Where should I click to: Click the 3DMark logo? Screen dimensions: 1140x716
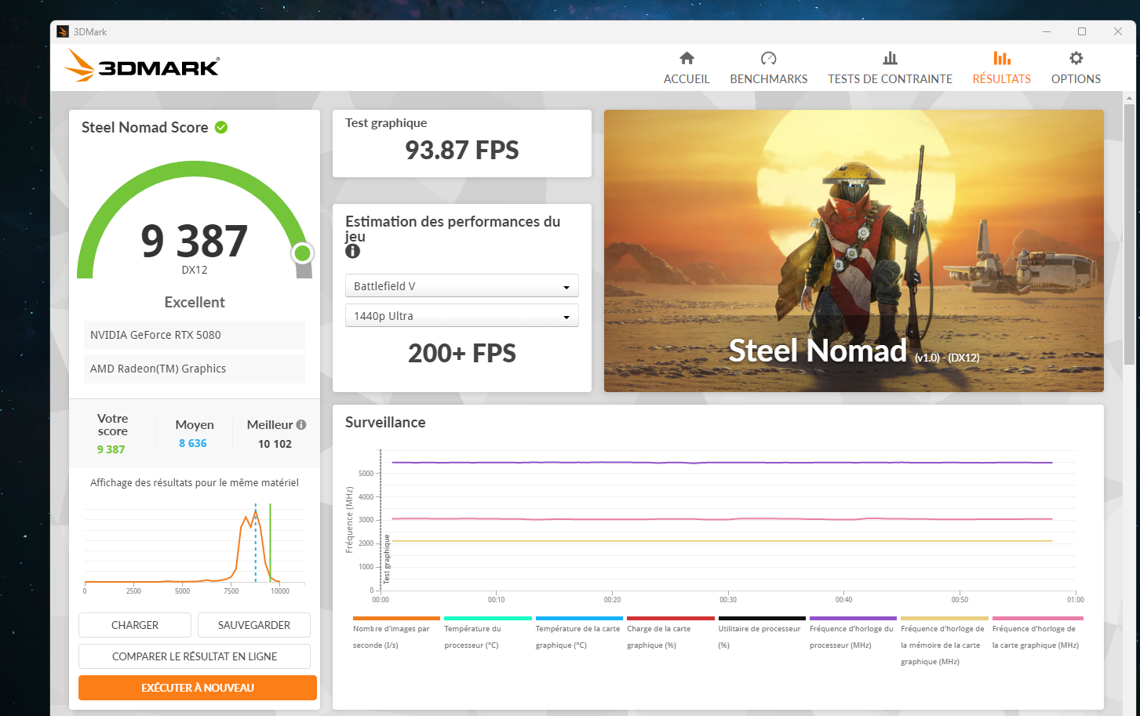[x=142, y=66]
